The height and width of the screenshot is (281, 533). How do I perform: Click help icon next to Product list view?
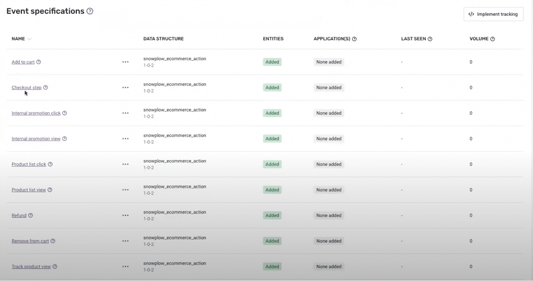point(50,189)
